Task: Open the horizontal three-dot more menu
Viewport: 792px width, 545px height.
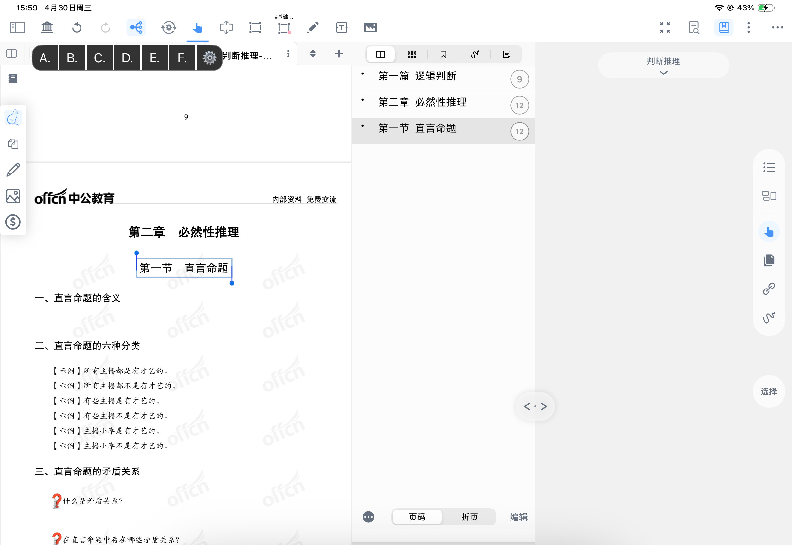Action: click(777, 27)
